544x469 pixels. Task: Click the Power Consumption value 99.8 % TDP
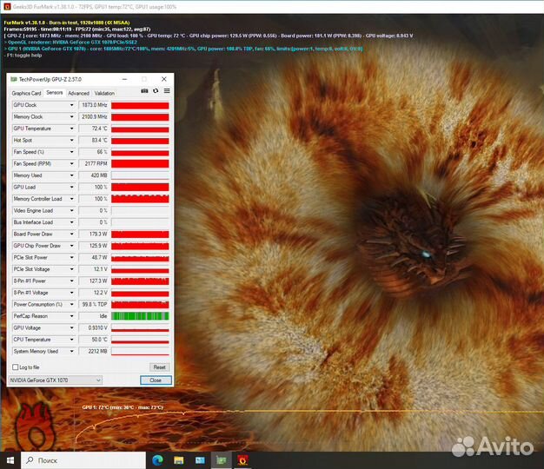pyautogui.click(x=94, y=304)
